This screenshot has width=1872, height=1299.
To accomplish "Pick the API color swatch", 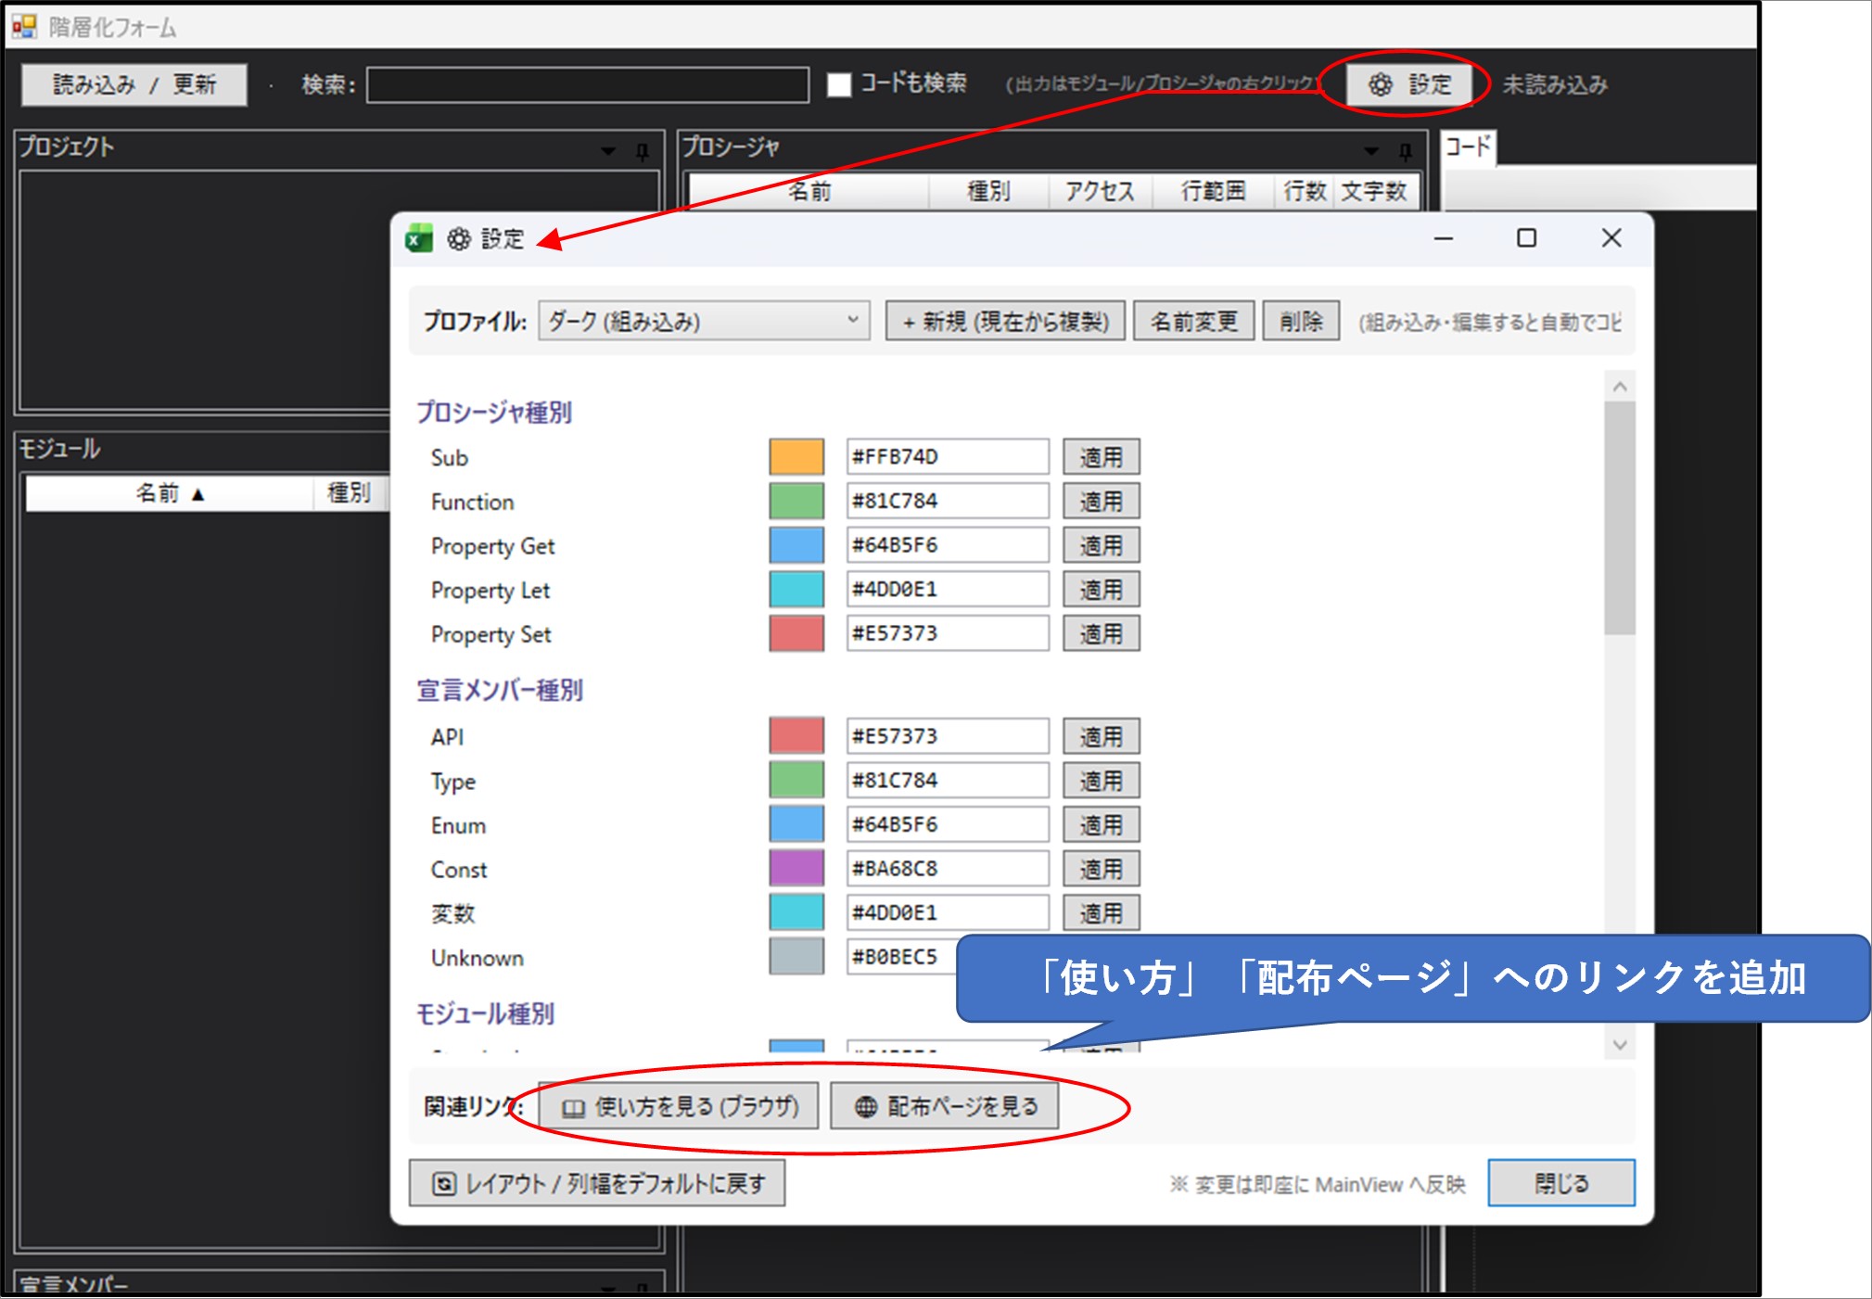I will 796,736.
